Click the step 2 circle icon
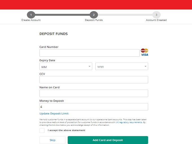The height and width of the screenshot is (144, 192). [94, 15]
